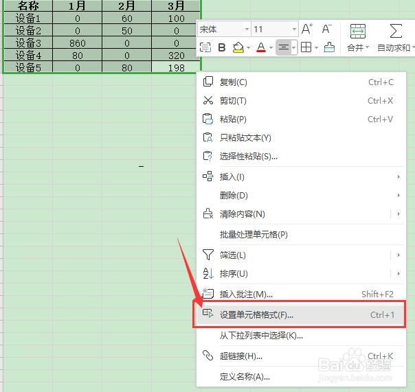
Task: Select the cell 设备3
Action: coord(28,43)
